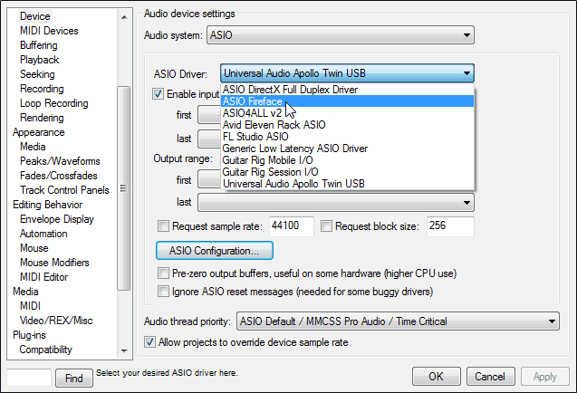Choose Guitar Rig Session I/O
The height and width of the screenshot is (393, 577).
tap(348, 172)
